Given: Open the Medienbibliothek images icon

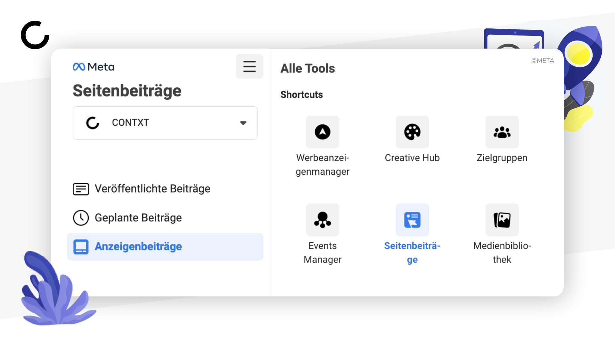Looking at the screenshot, I should [502, 220].
